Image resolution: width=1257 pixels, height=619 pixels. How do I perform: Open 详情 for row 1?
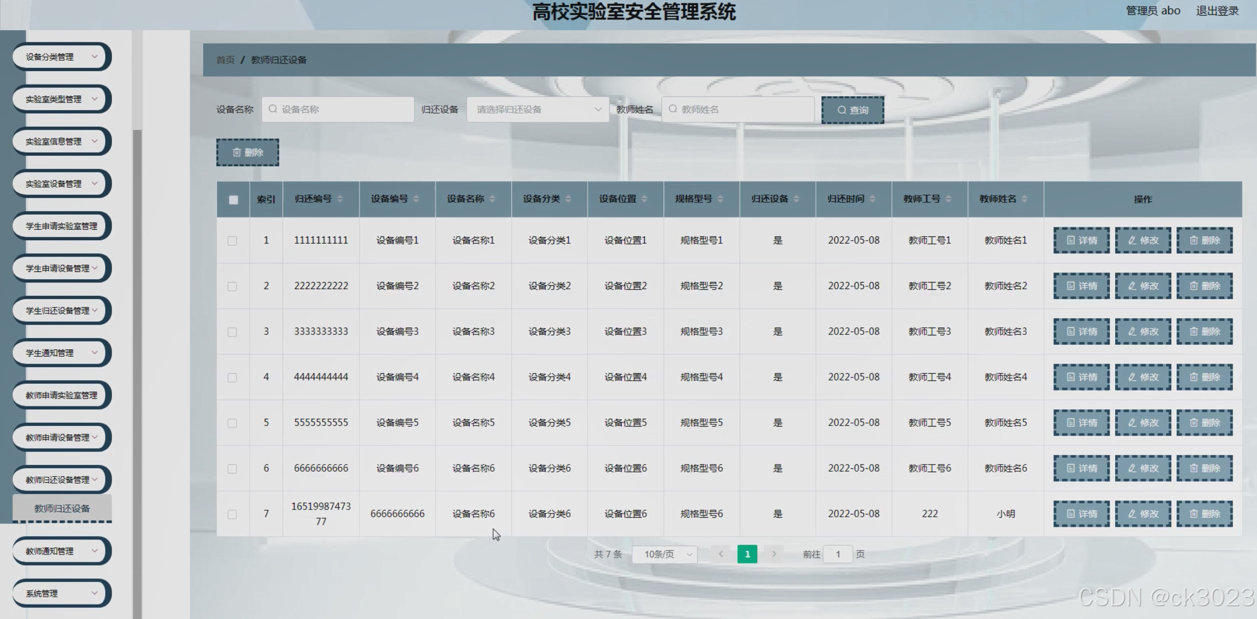click(x=1081, y=240)
